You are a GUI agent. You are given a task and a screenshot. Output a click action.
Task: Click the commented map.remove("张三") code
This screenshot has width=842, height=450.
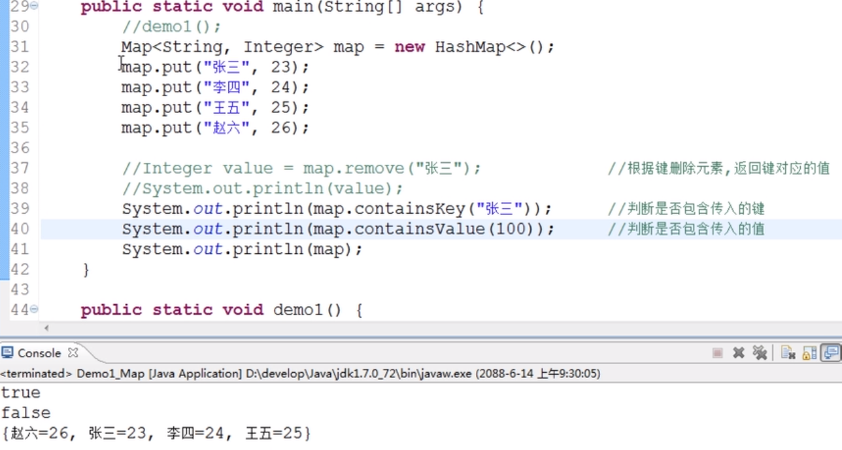[x=301, y=169]
